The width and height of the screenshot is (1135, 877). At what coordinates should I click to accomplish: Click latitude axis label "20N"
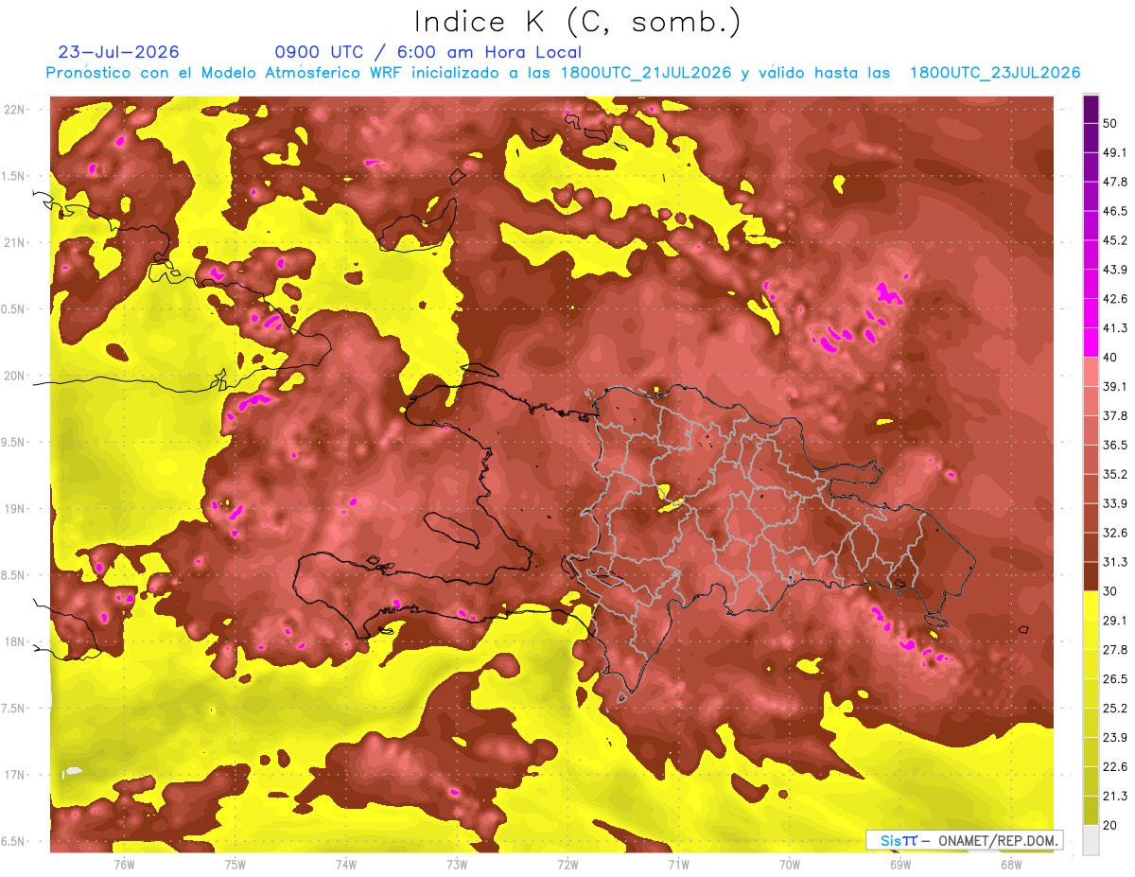[15, 376]
